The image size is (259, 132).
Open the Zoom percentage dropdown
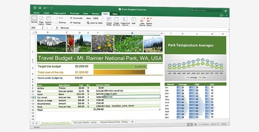[x=98, y=18]
